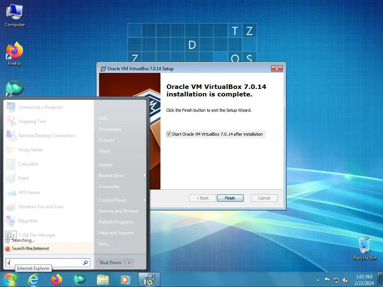Open Devices and Printers

tap(119, 211)
